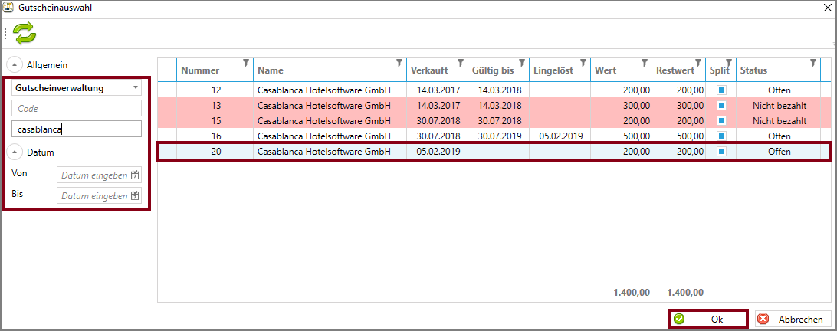Click the green refresh arrows icon
This screenshot has height=331, width=837.
[x=25, y=33]
